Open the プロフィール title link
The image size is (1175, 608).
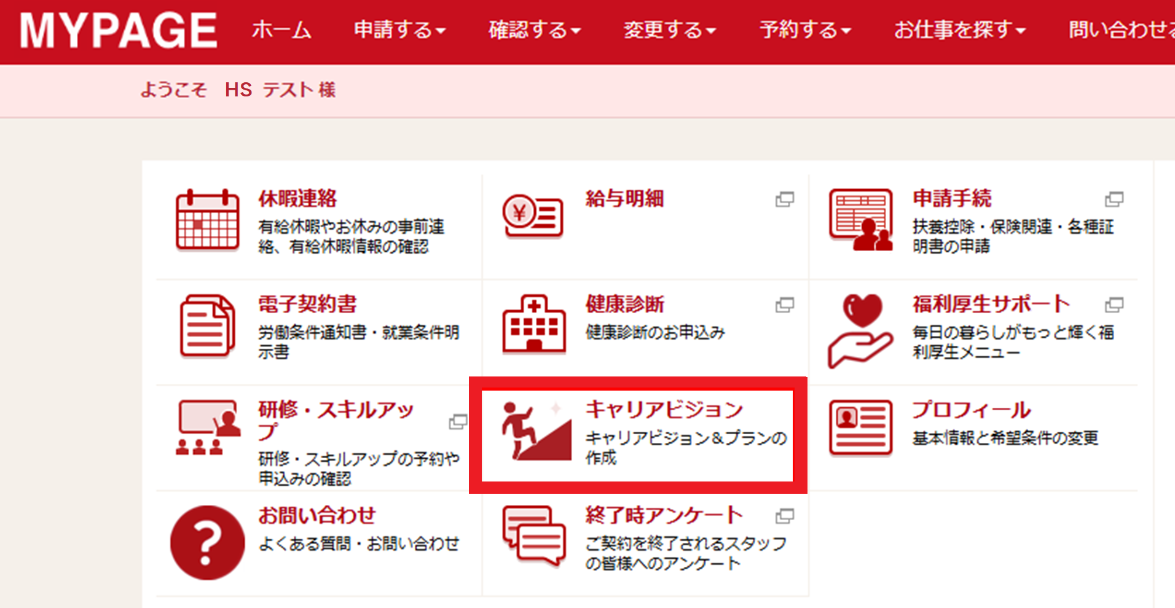coord(972,410)
